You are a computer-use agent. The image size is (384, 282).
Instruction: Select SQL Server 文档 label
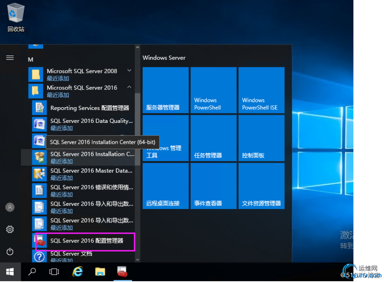(71, 253)
